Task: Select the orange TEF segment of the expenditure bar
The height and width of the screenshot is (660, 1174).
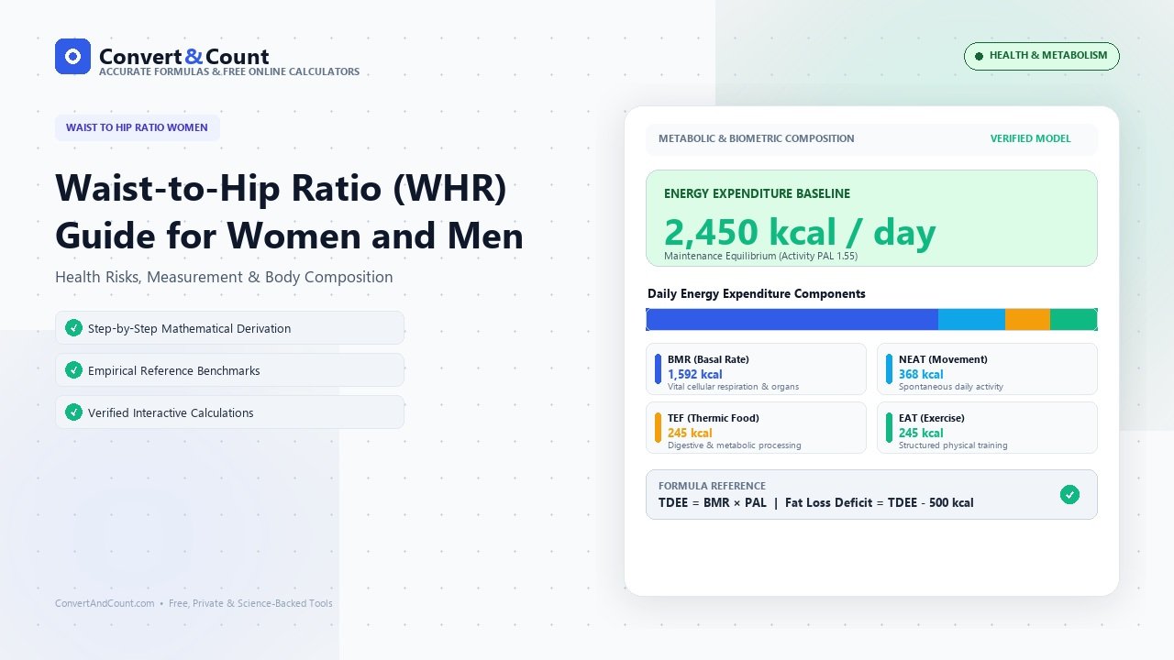Action: pyautogui.click(x=1027, y=319)
